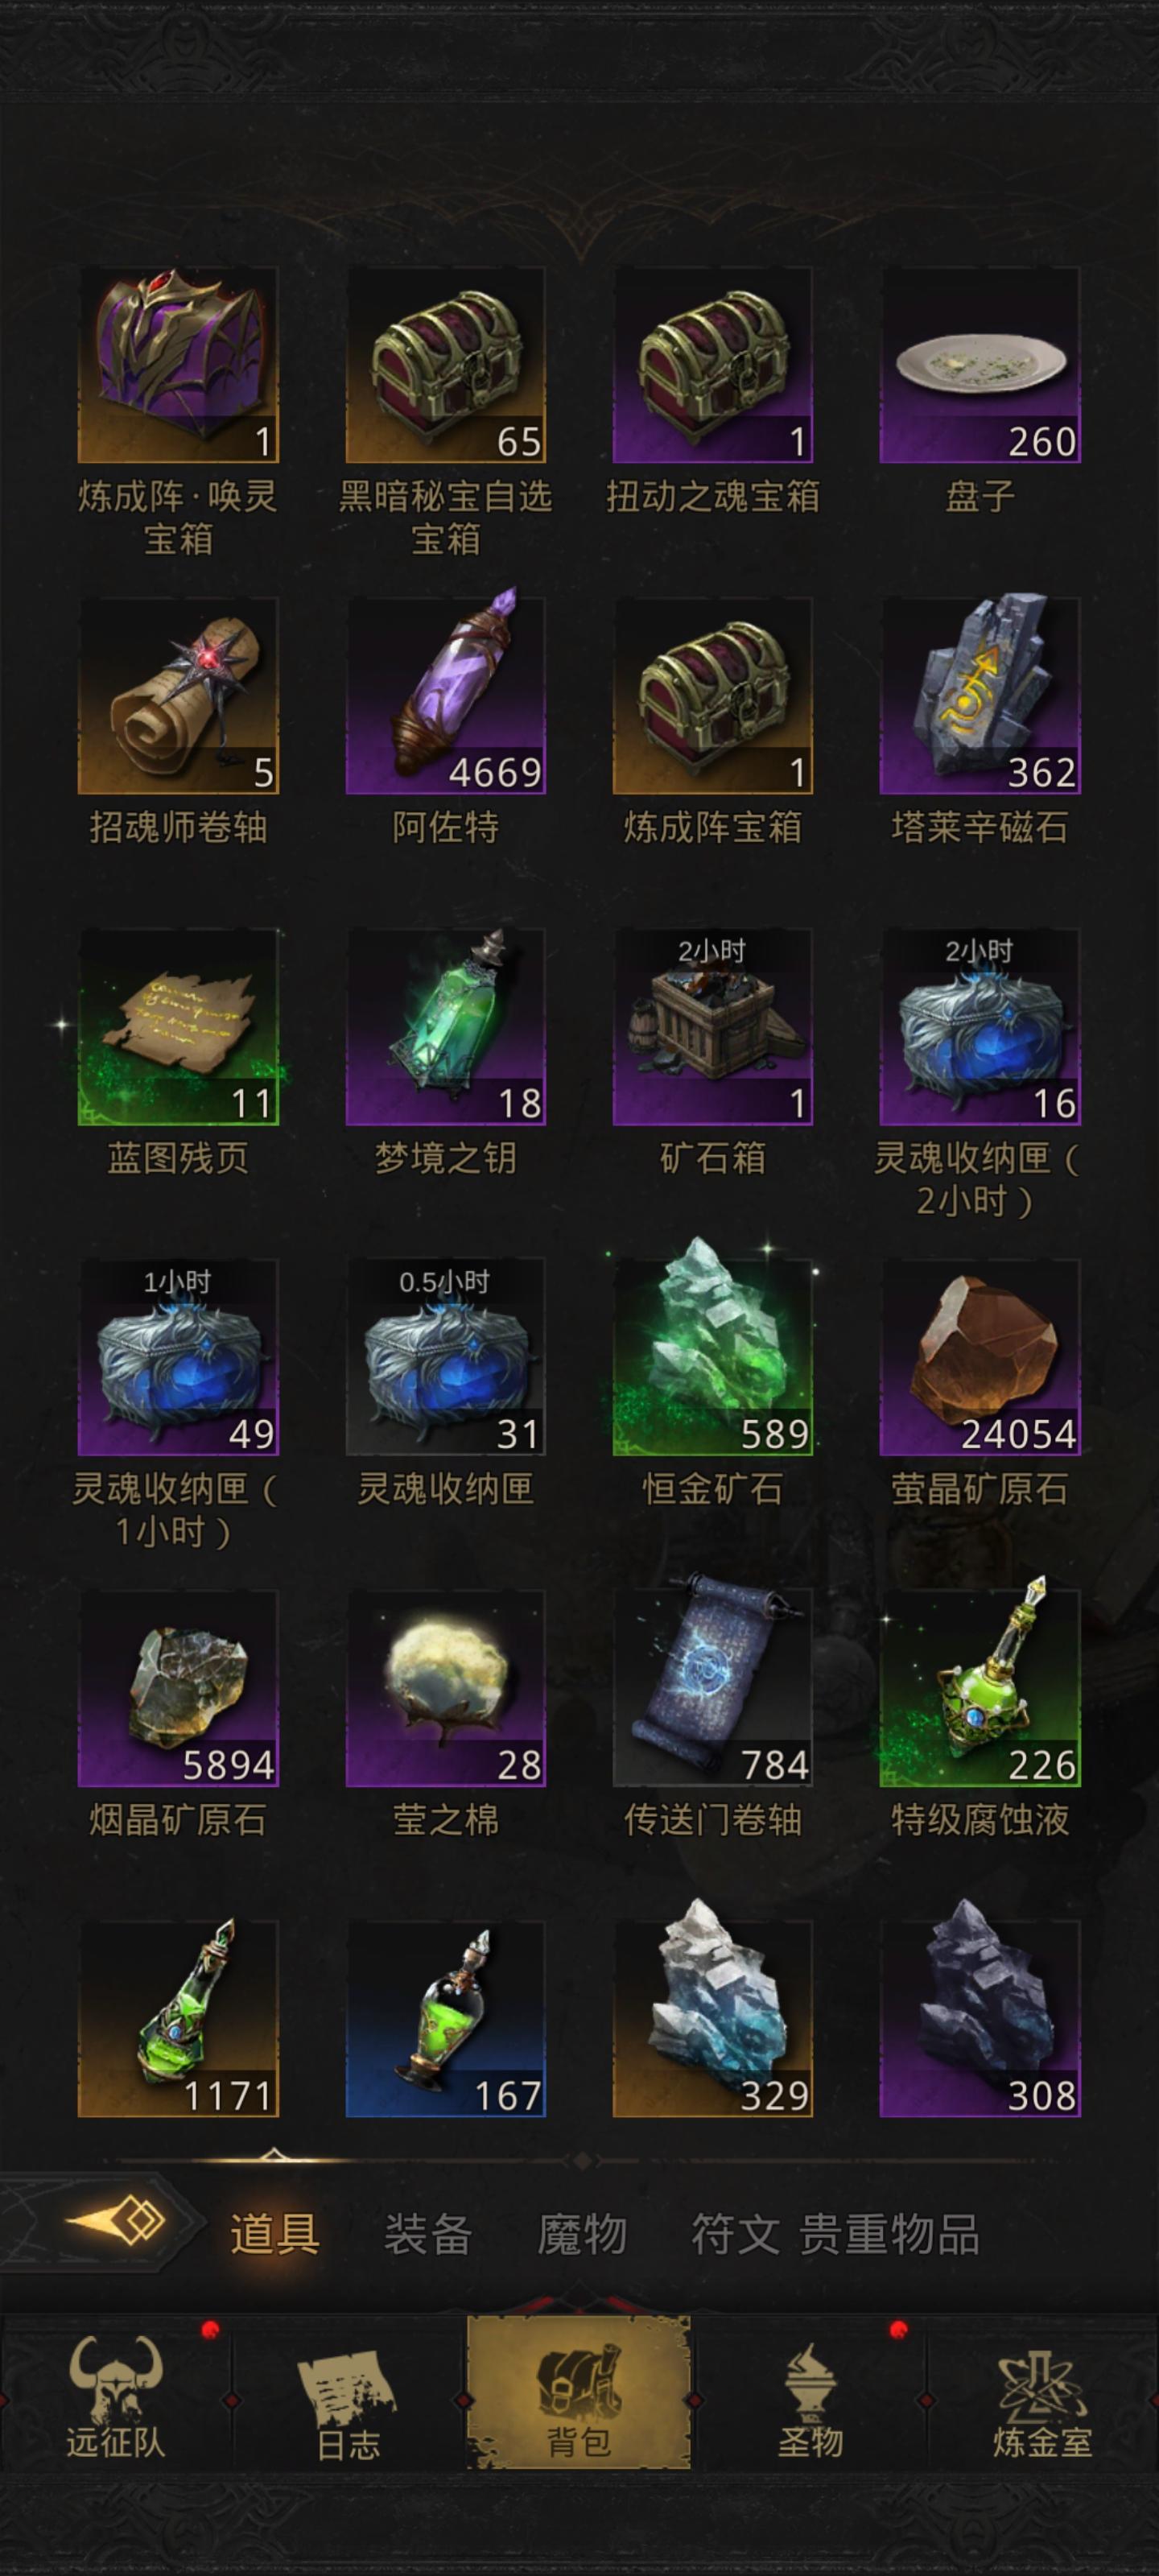Viewport: 1159px width, 2576px height.
Task: Select the 塔莱辛磁石 rune stone
Action: click(980, 696)
